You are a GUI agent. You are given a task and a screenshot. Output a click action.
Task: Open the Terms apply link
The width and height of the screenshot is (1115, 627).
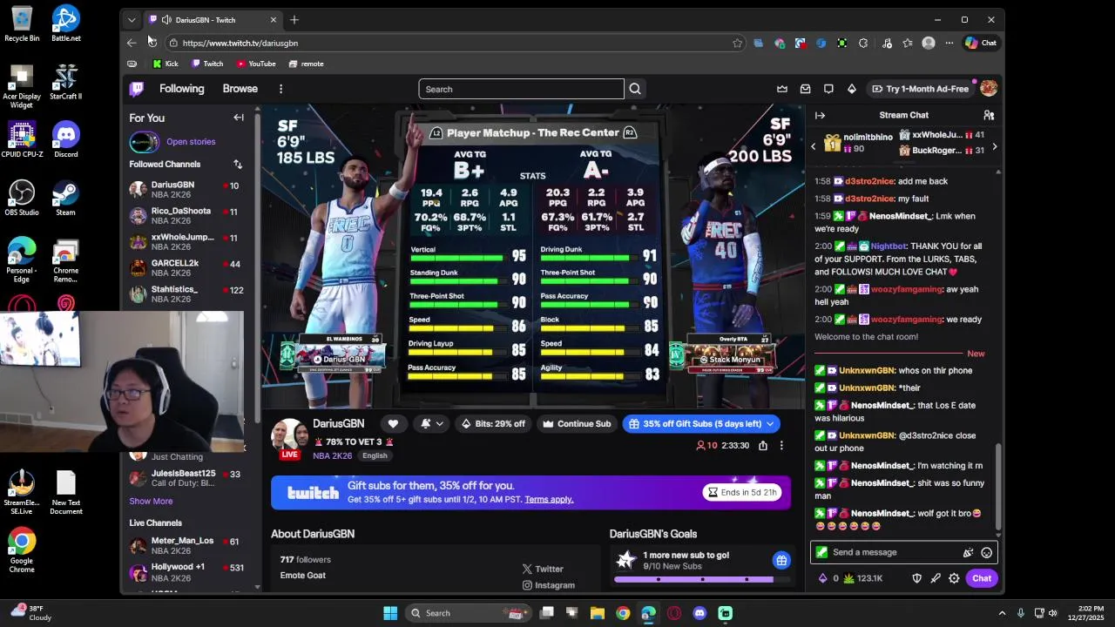(549, 500)
